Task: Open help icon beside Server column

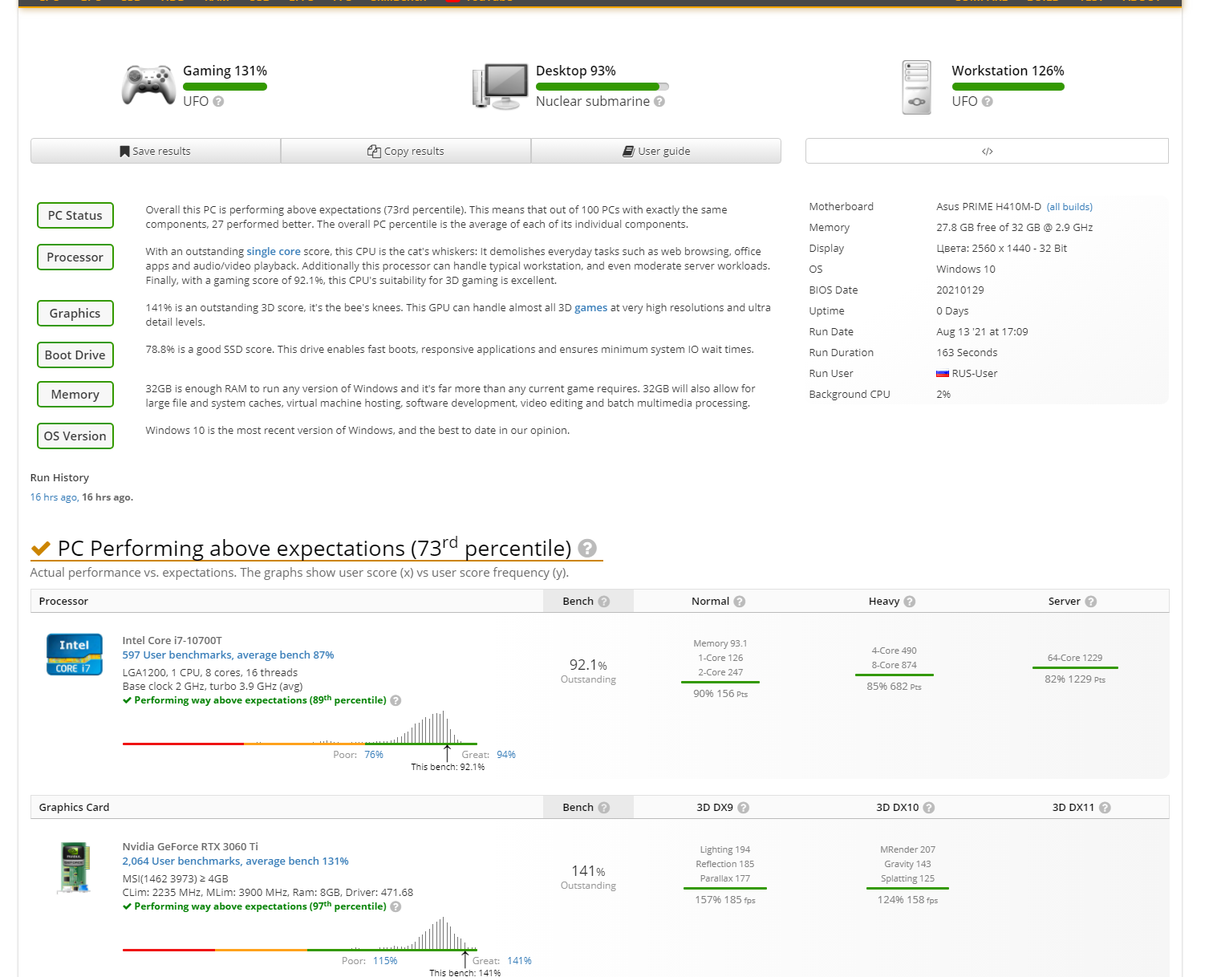Action: tap(1091, 602)
